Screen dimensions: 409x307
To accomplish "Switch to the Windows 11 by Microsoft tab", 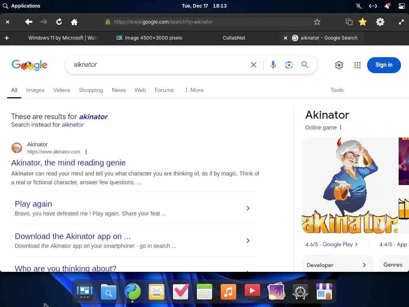I will pos(62,38).
